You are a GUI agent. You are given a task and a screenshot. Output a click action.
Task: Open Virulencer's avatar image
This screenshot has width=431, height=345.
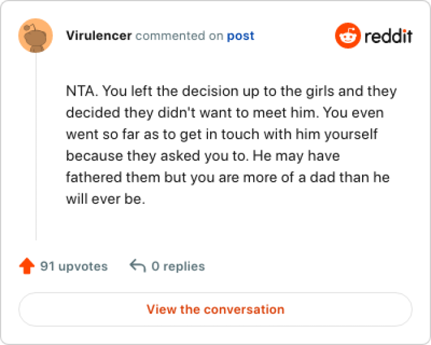tap(35, 35)
